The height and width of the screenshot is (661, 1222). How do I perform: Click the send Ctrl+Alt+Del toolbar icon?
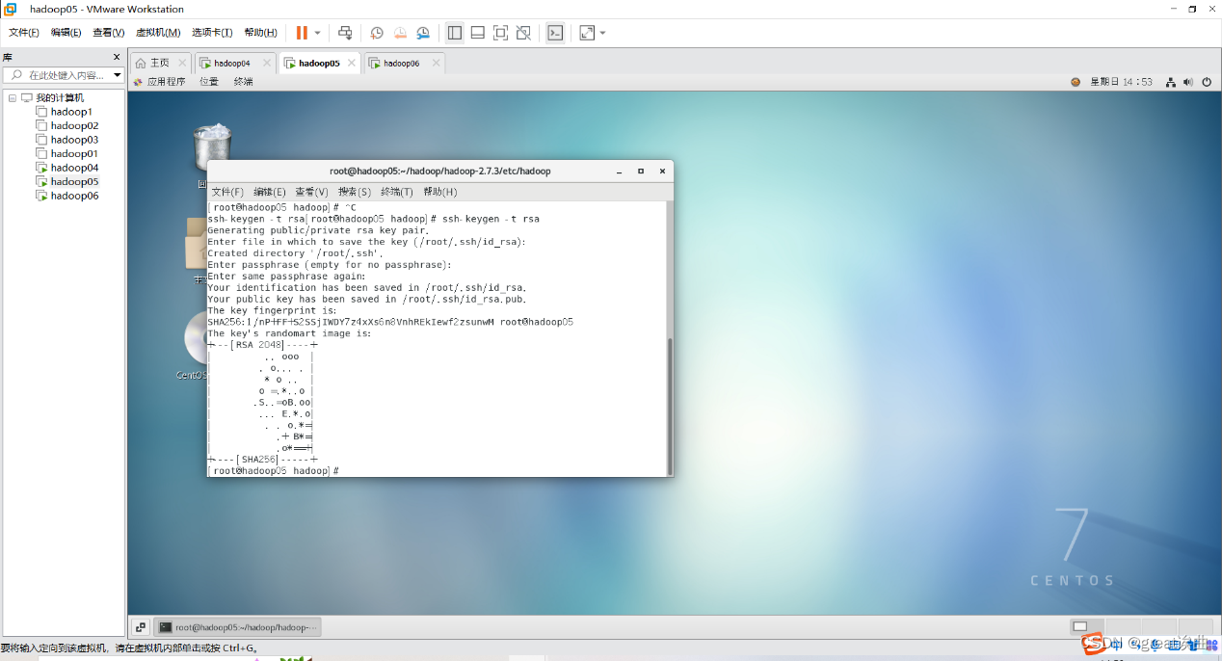coord(345,33)
